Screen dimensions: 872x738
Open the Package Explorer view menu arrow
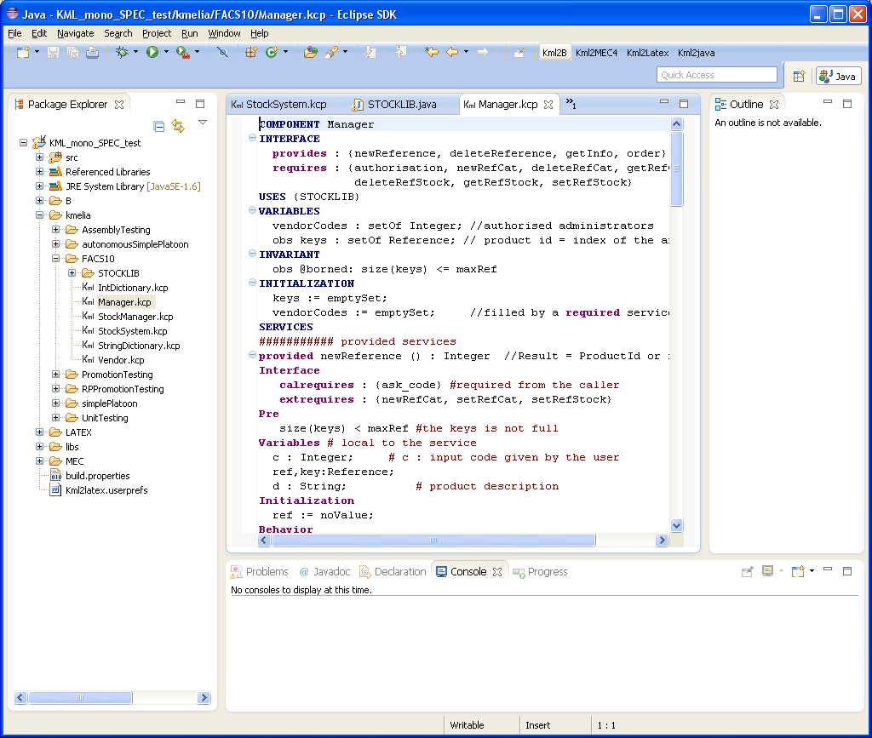(x=203, y=123)
